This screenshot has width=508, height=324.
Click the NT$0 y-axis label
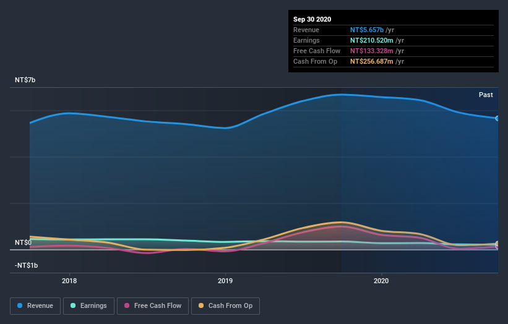[x=24, y=242]
